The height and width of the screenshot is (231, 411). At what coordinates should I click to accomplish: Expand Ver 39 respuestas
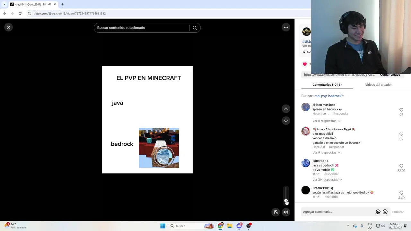[327, 180]
